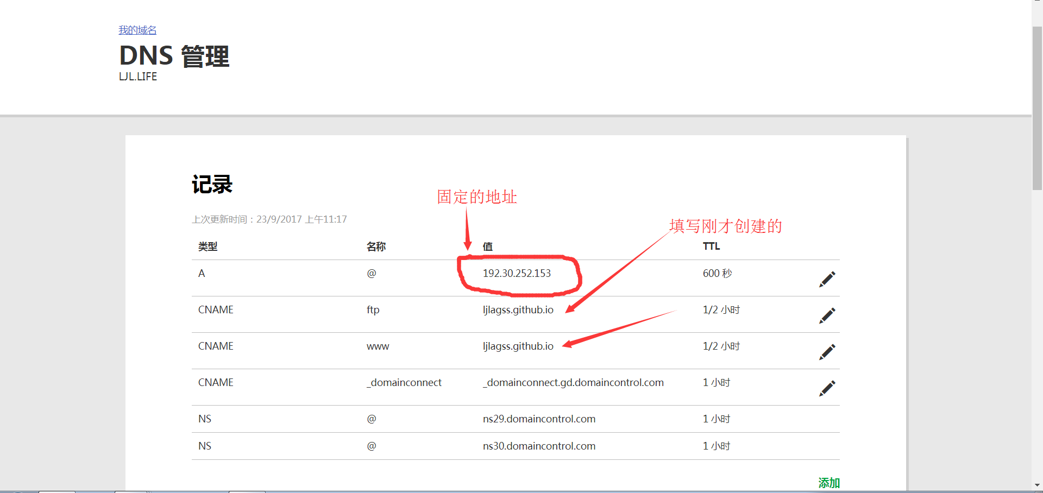Click the scrollbar down arrow
The width and height of the screenshot is (1043, 493).
coord(1037,485)
